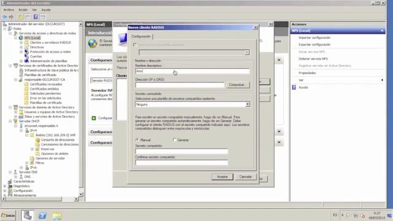Click the Servidor DNS node icon
Image resolution: width=393 pixels, height=221 pixels.
point(15,172)
